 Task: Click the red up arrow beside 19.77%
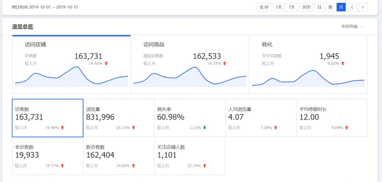[62, 166]
